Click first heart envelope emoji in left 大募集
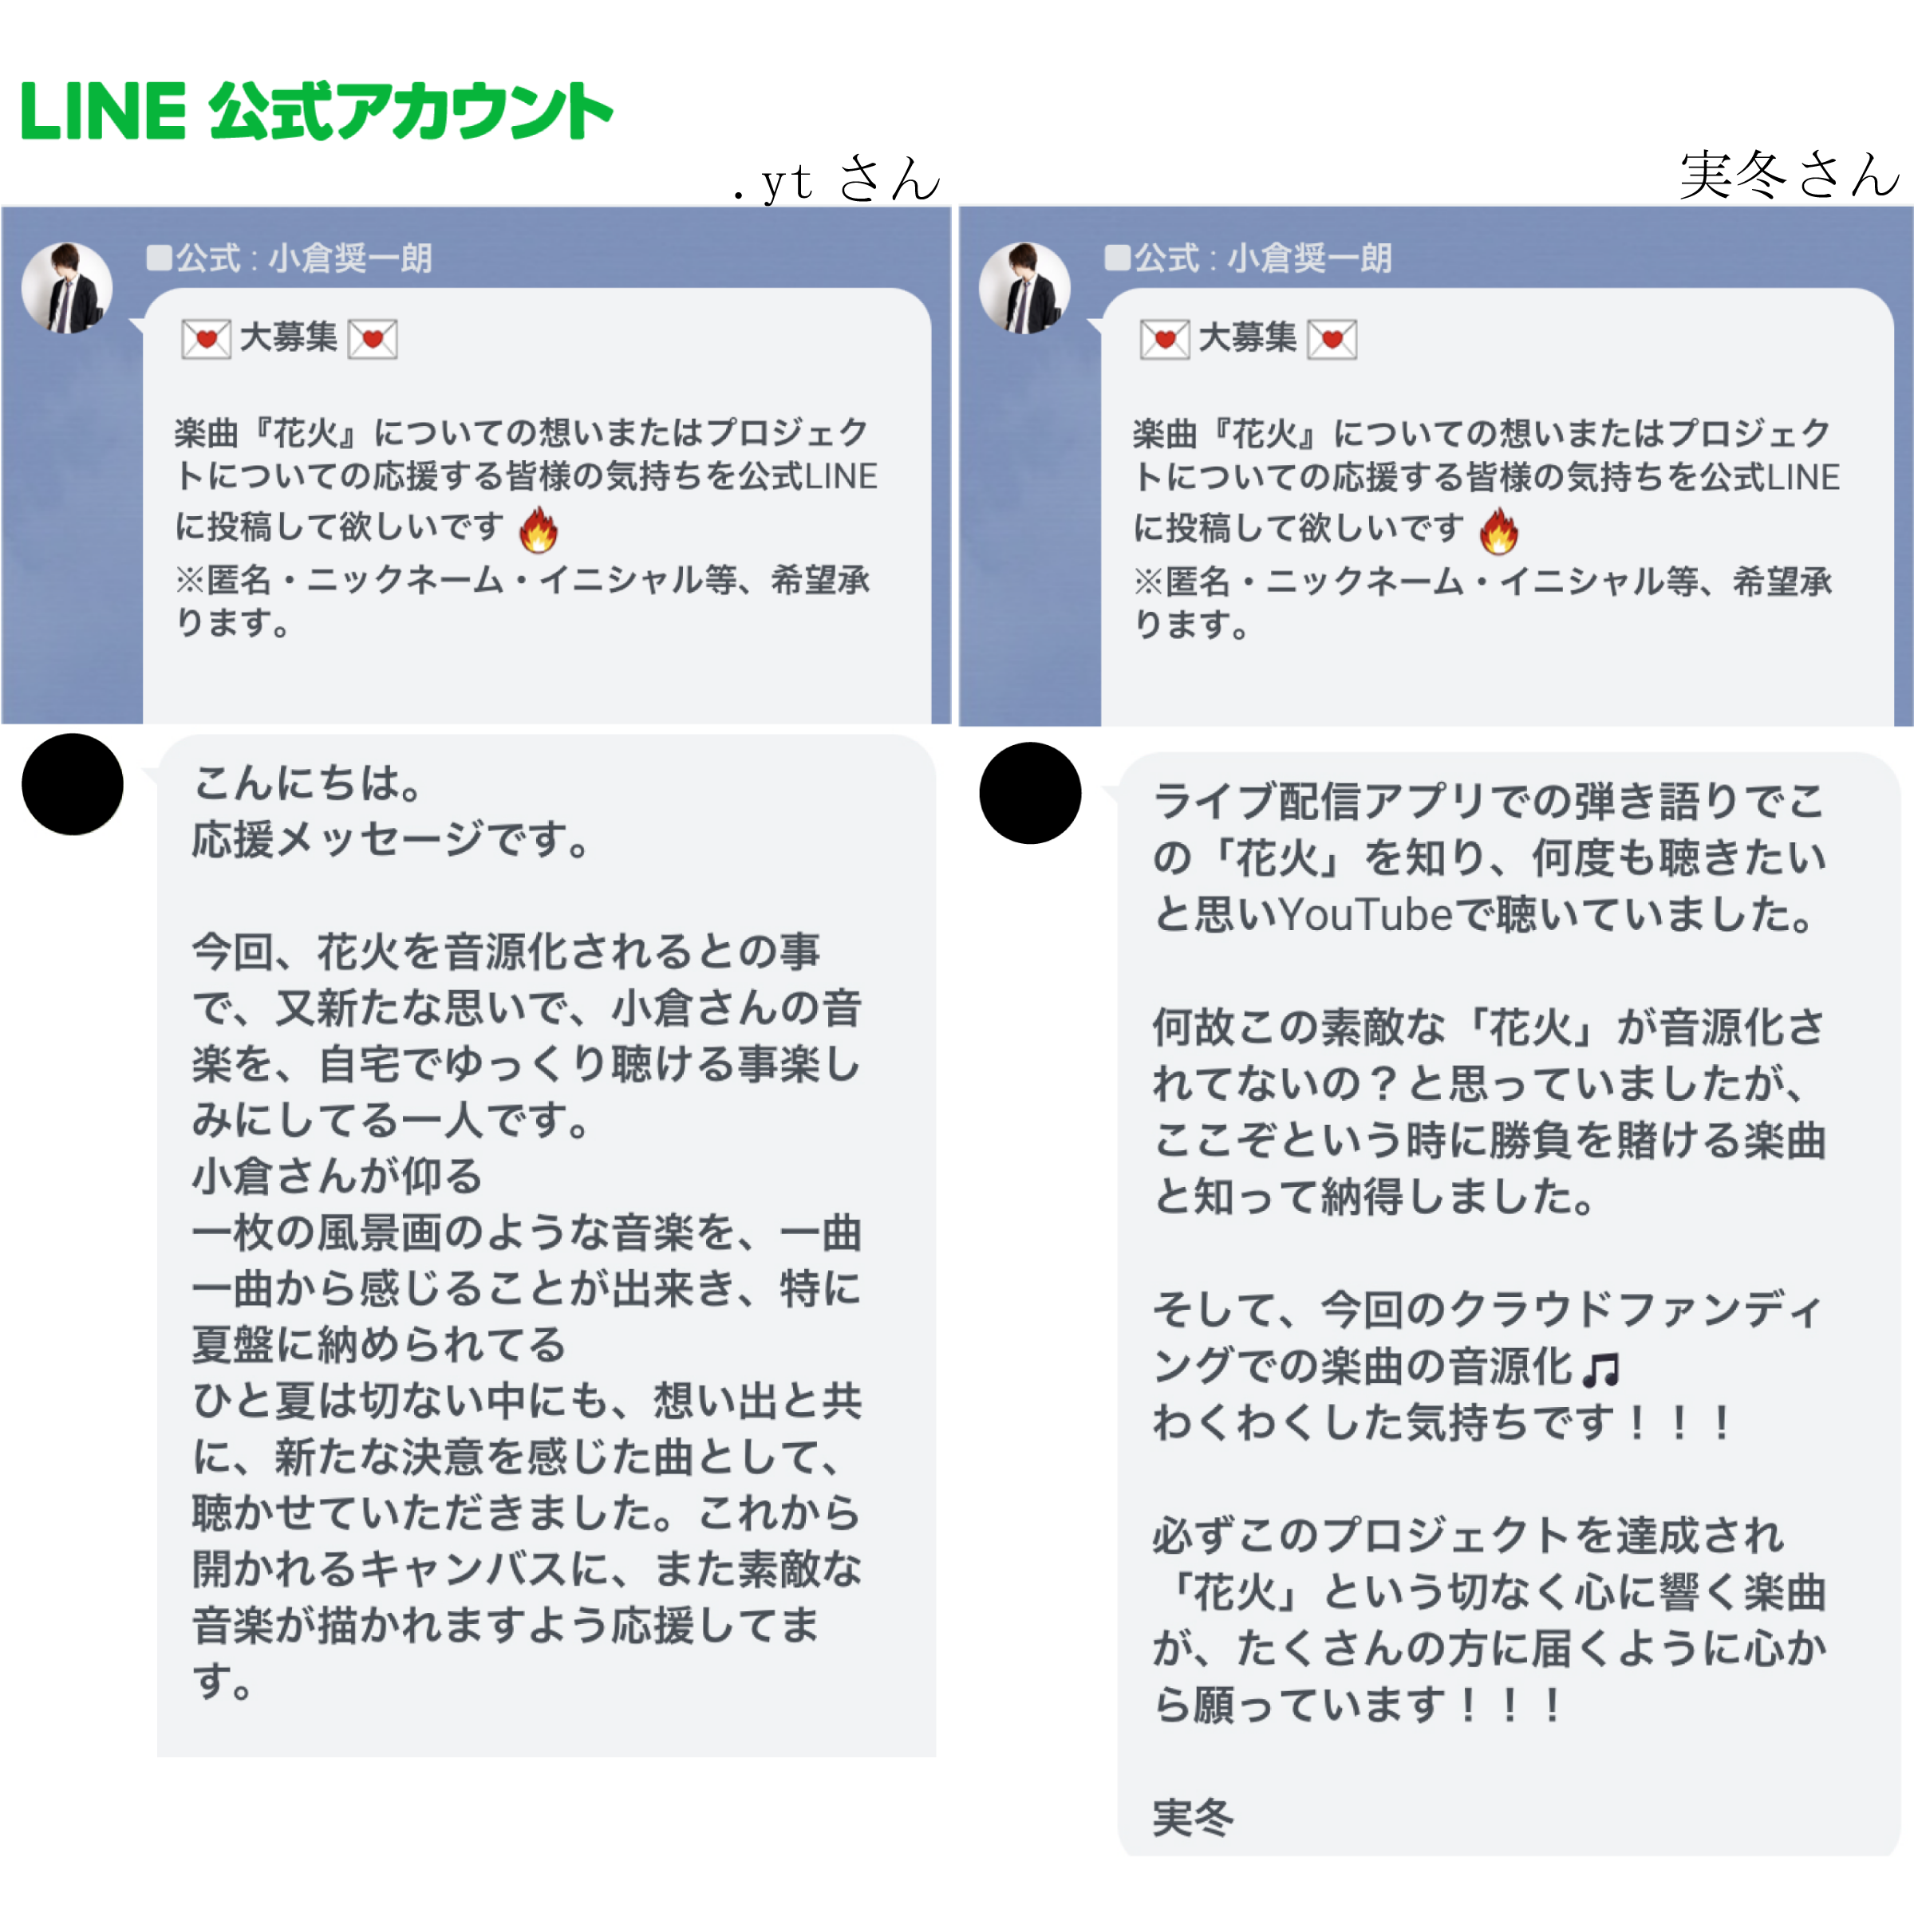The height and width of the screenshot is (1932, 1914). [x=206, y=339]
